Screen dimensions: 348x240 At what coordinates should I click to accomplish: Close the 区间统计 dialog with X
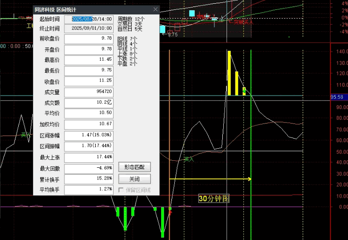(156, 9)
